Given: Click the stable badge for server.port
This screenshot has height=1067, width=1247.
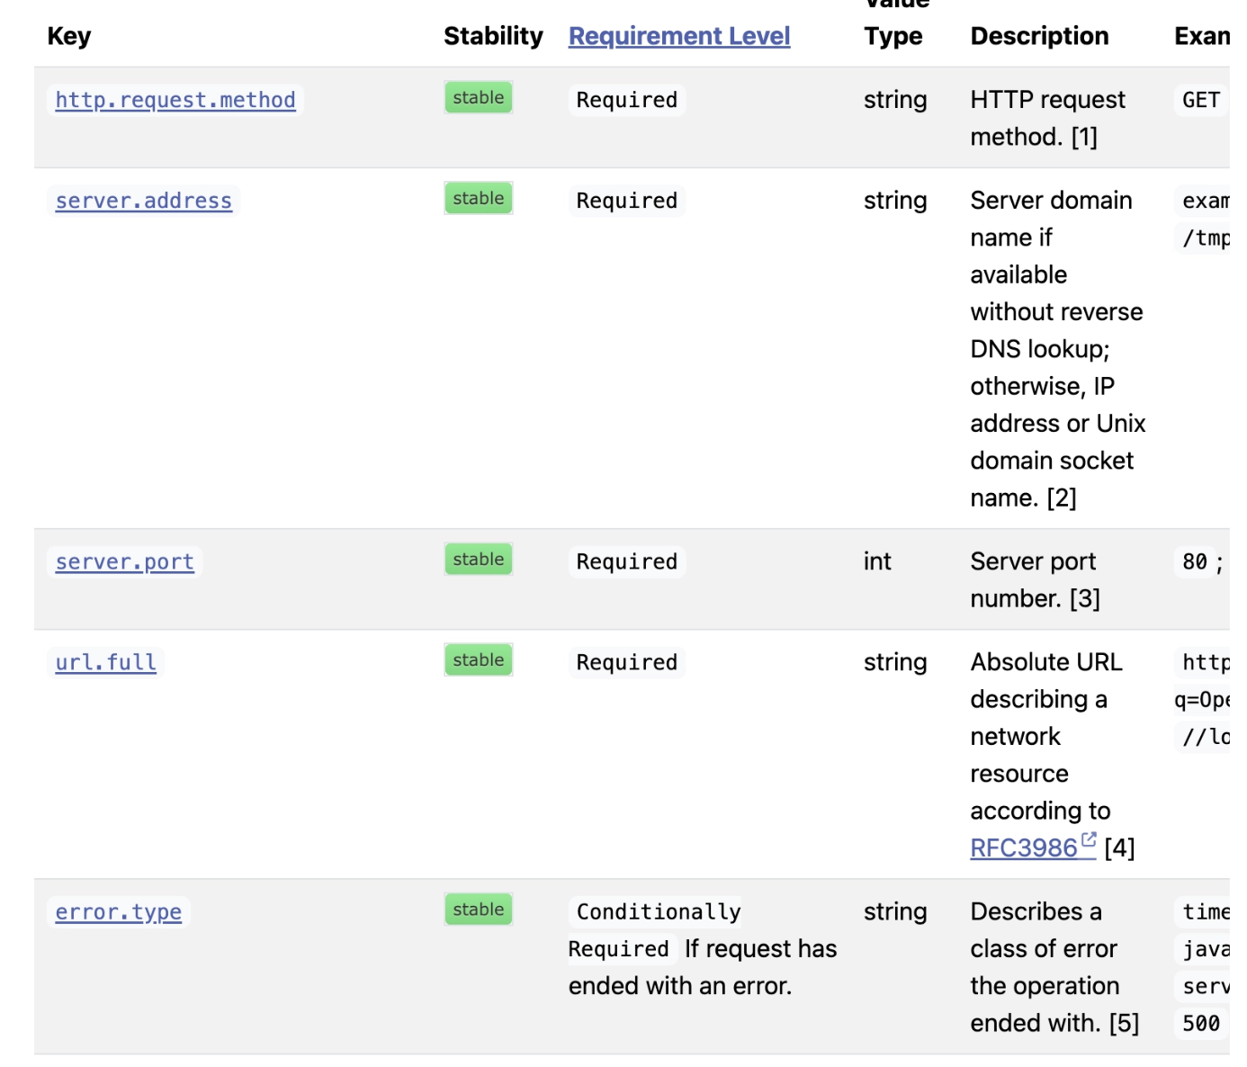Looking at the screenshot, I should point(479,559).
